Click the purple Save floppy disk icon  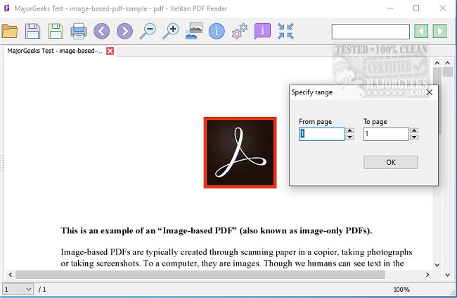click(x=32, y=31)
